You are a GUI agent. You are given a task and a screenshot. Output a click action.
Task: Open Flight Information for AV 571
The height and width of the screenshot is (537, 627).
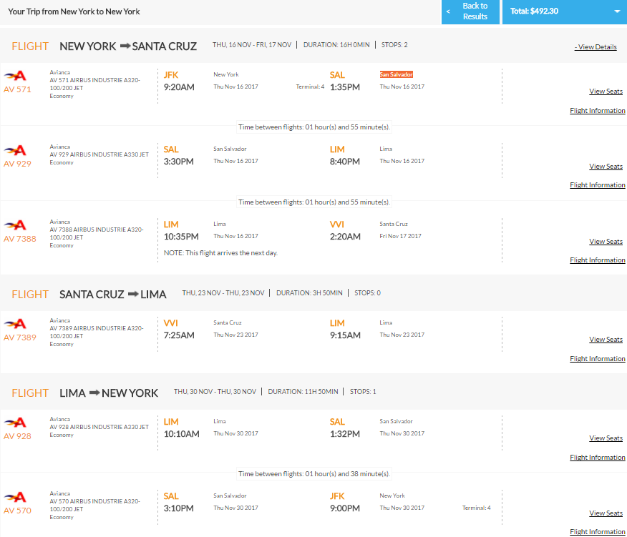click(x=598, y=111)
